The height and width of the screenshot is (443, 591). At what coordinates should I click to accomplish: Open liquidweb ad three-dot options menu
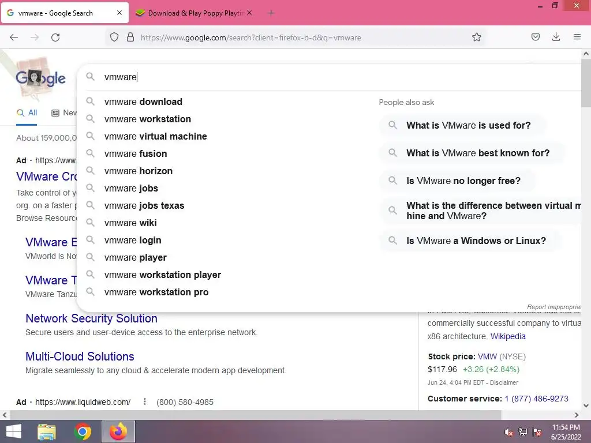[x=145, y=401]
